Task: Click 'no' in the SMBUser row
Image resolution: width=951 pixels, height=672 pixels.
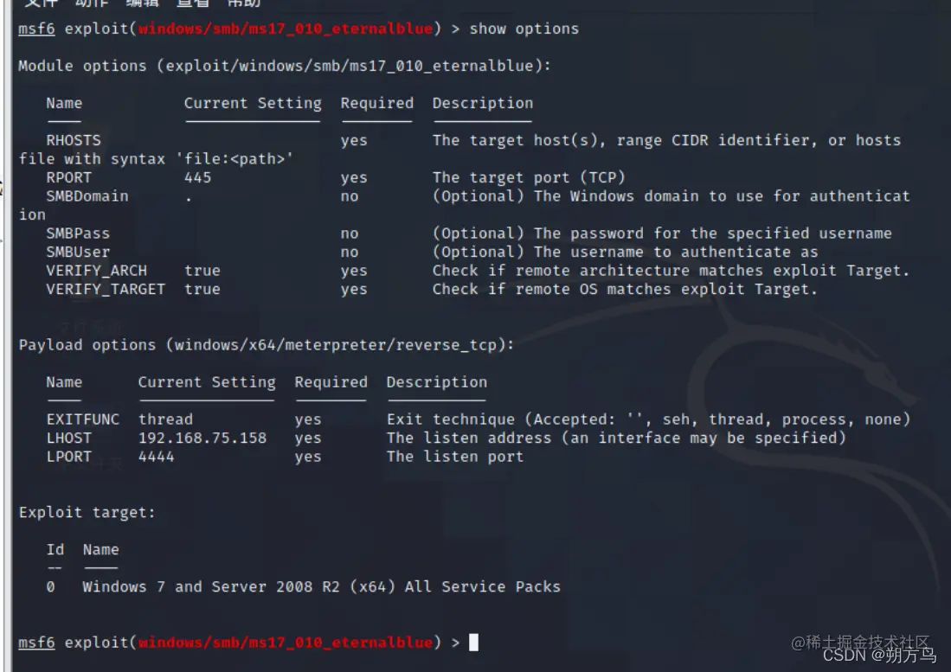Action: point(350,253)
